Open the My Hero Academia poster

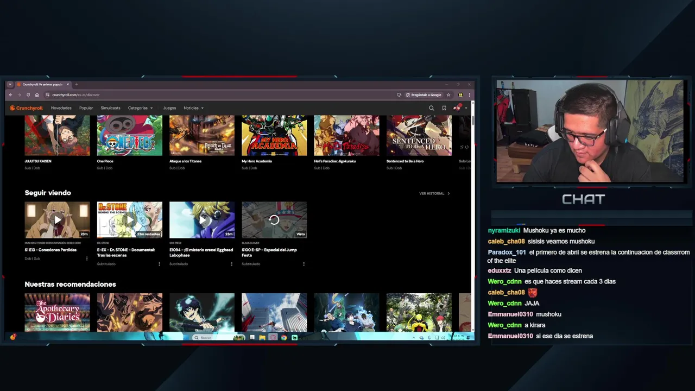coord(274,136)
